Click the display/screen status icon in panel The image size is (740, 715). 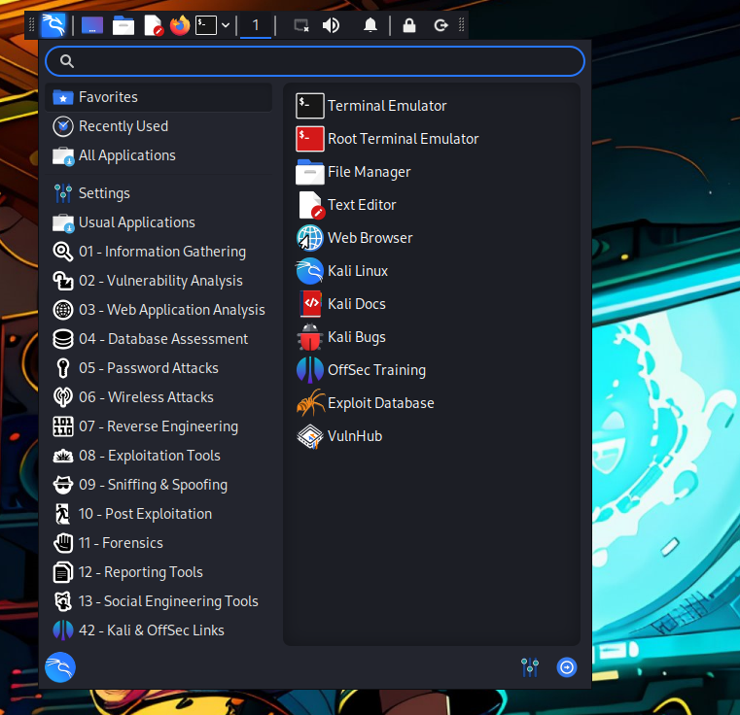(301, 25)
